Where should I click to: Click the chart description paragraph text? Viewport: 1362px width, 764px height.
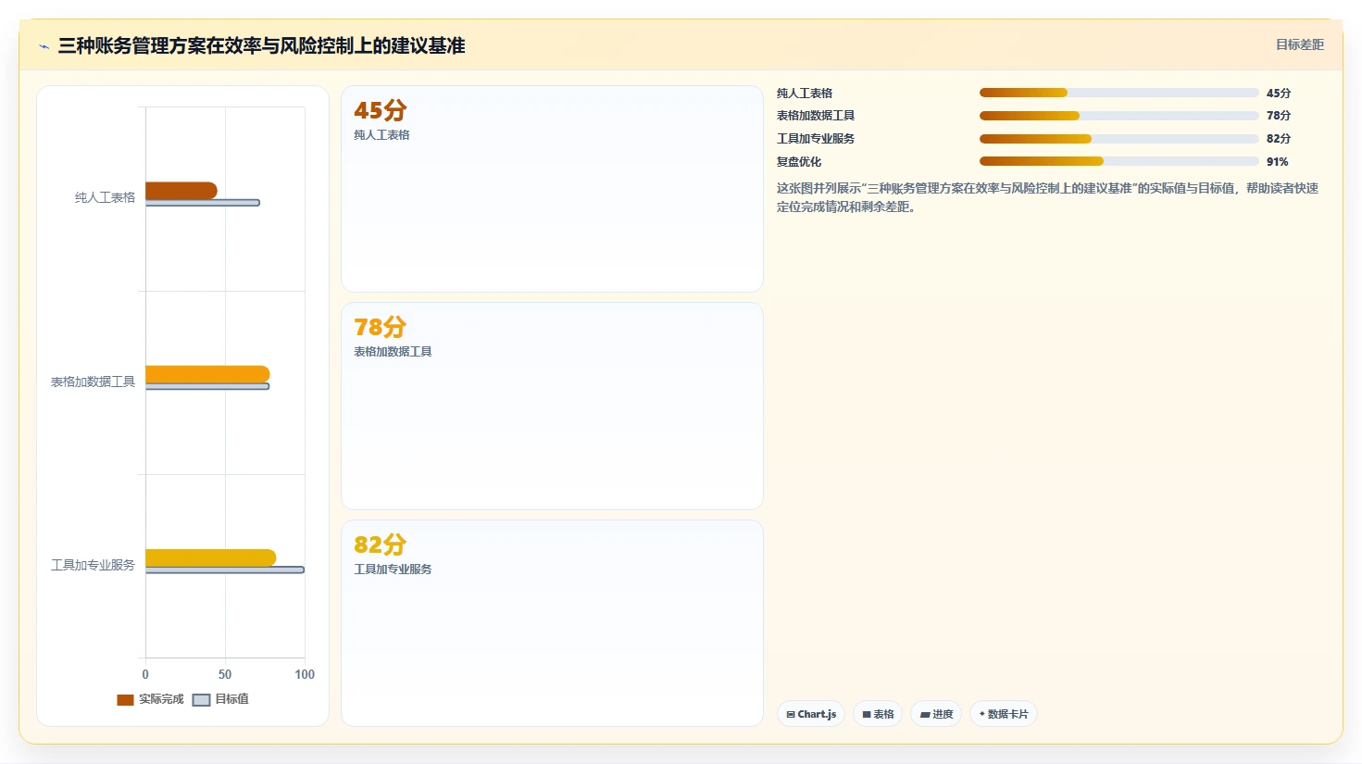(x=1047, y=197)
